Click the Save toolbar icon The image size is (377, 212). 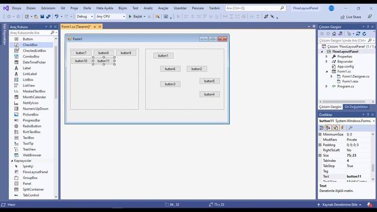point(42,16)
